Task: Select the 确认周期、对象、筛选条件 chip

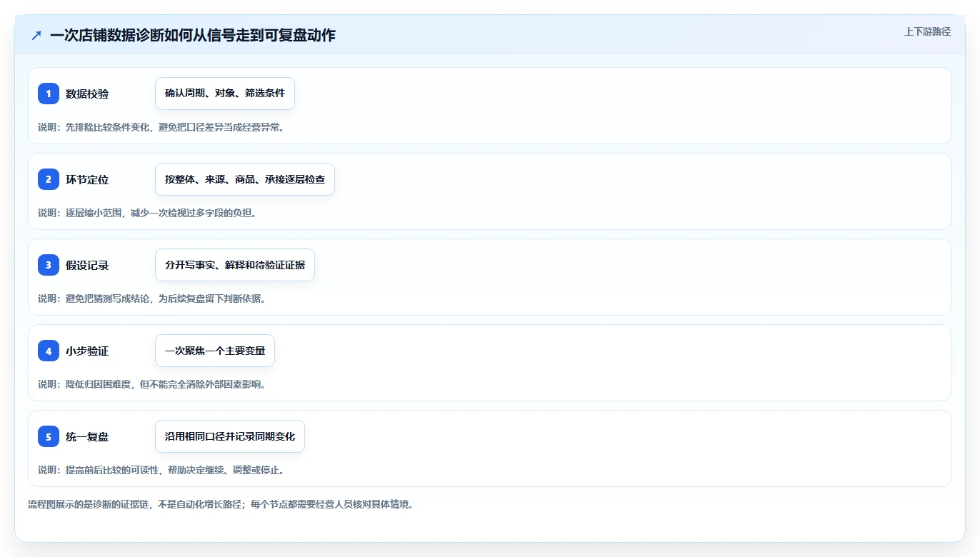Action: [x=225, y=94]
